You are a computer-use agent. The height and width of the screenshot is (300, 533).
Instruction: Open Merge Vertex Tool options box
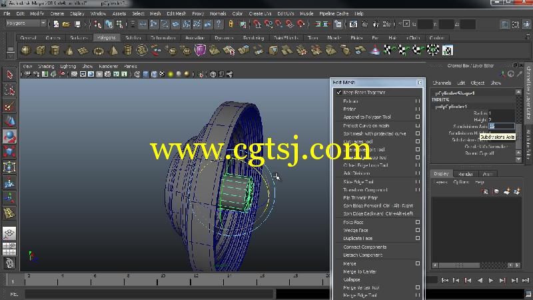click(418, 287)
